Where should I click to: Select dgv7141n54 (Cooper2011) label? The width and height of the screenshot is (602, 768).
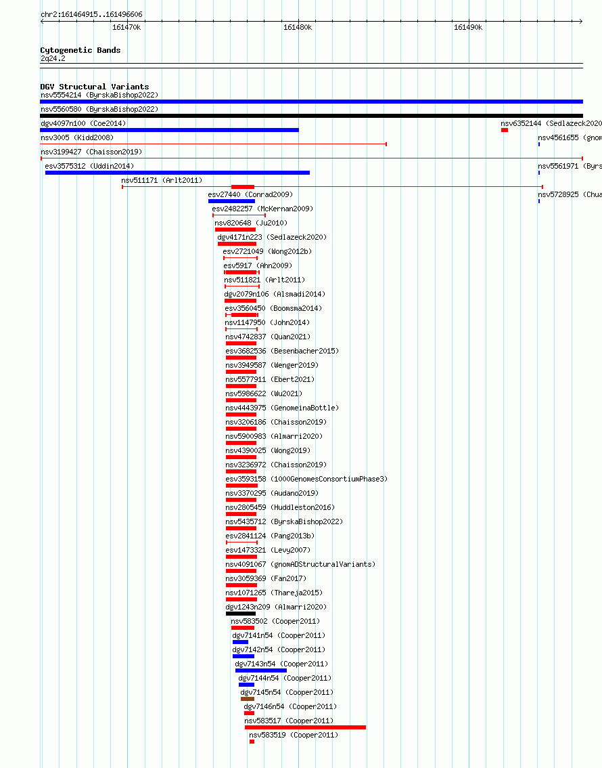point(279,635)
